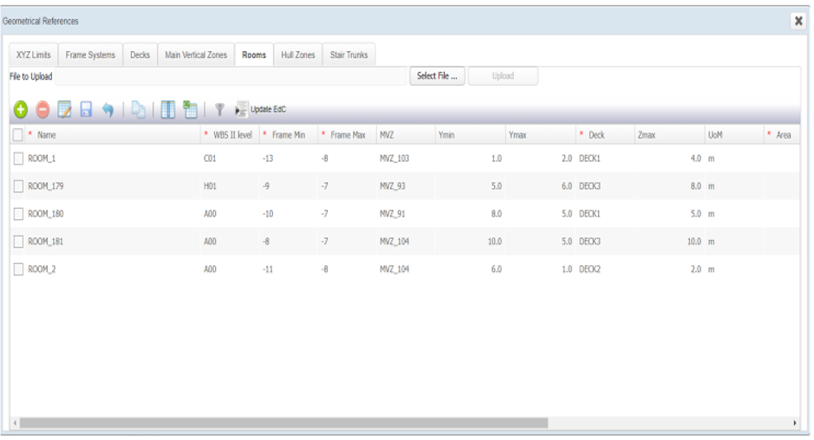Click the undo arrow icon
814x440 pixels.
pos(107,109)
